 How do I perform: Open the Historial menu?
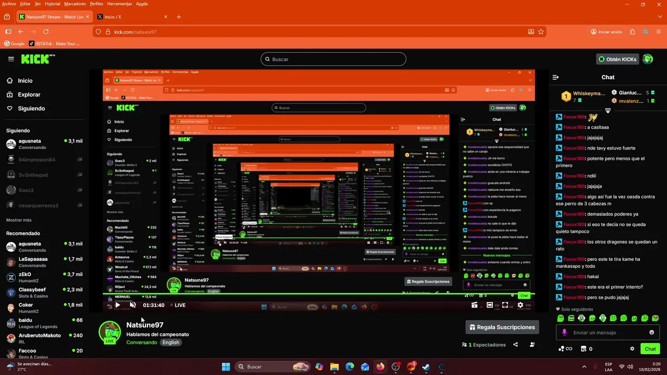(52, 4)
